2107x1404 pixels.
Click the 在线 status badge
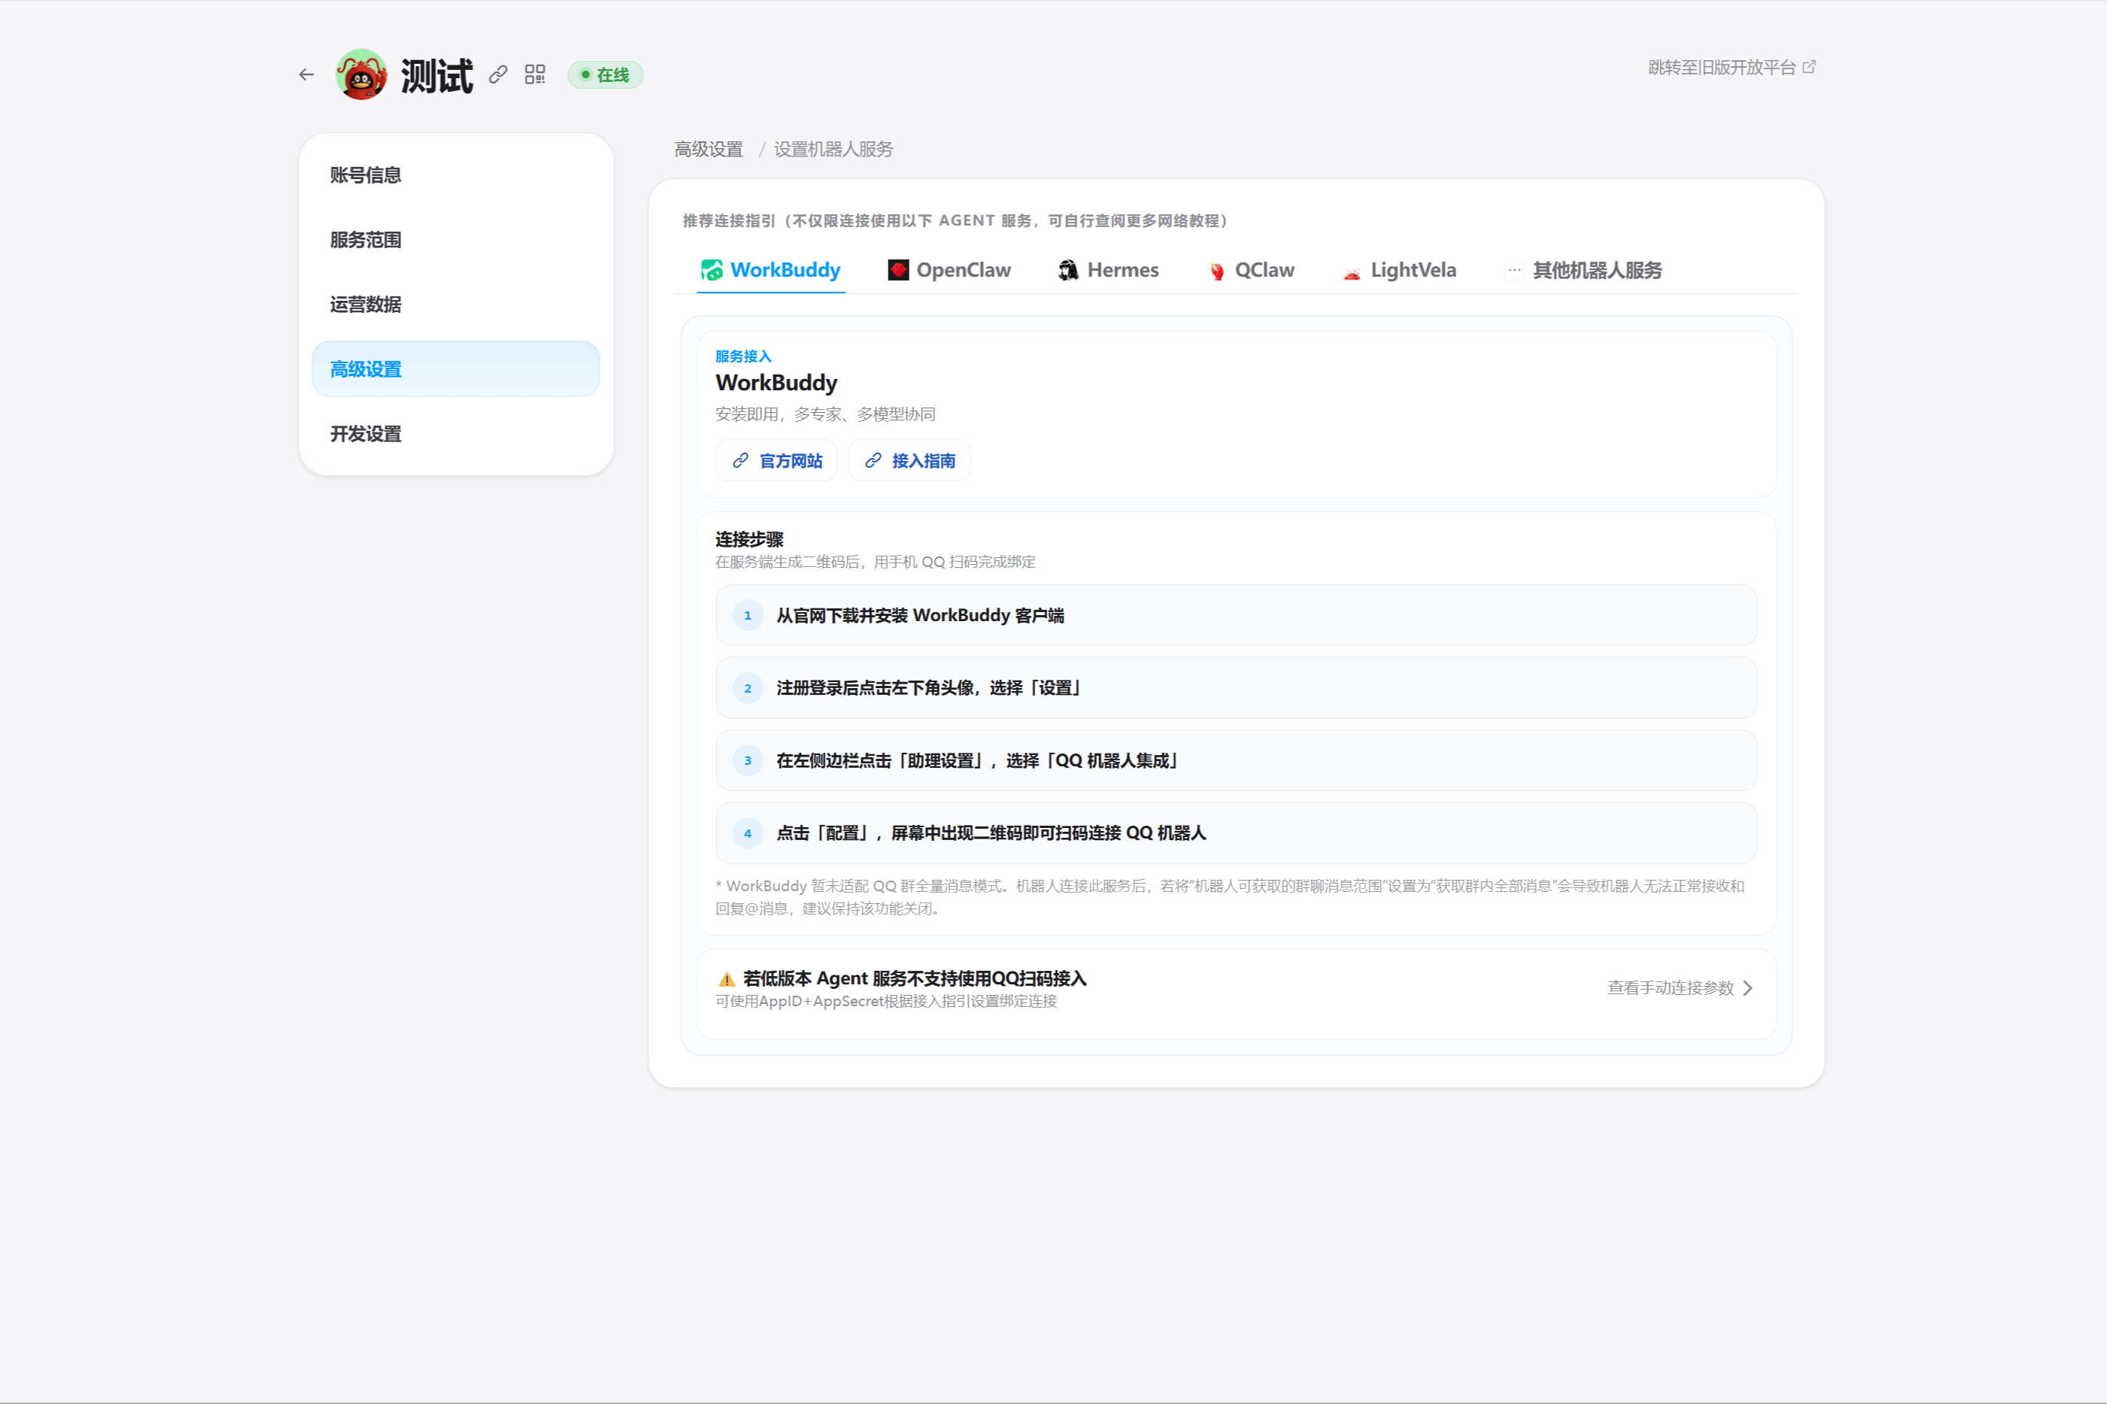(x=606, y=75)
